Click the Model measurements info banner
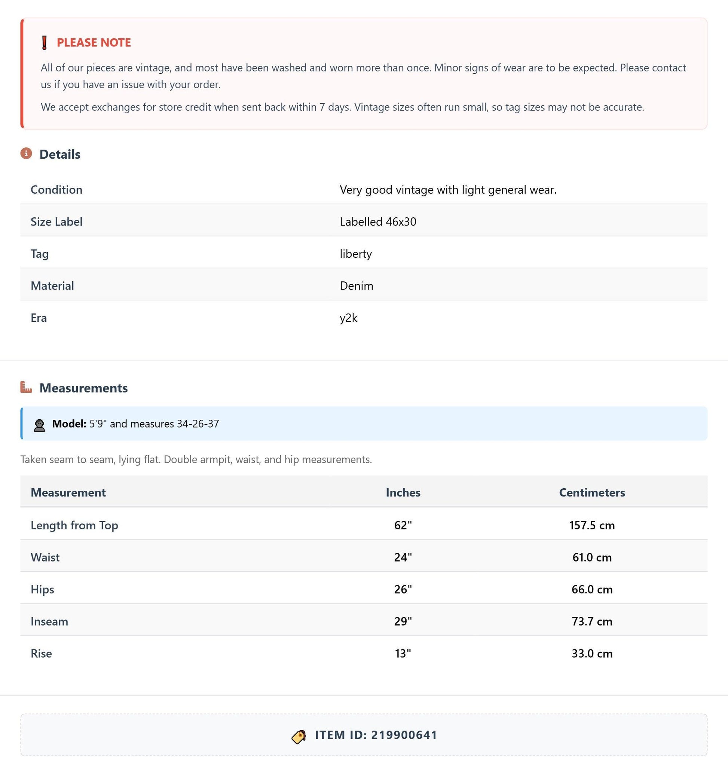 [364, 423]
